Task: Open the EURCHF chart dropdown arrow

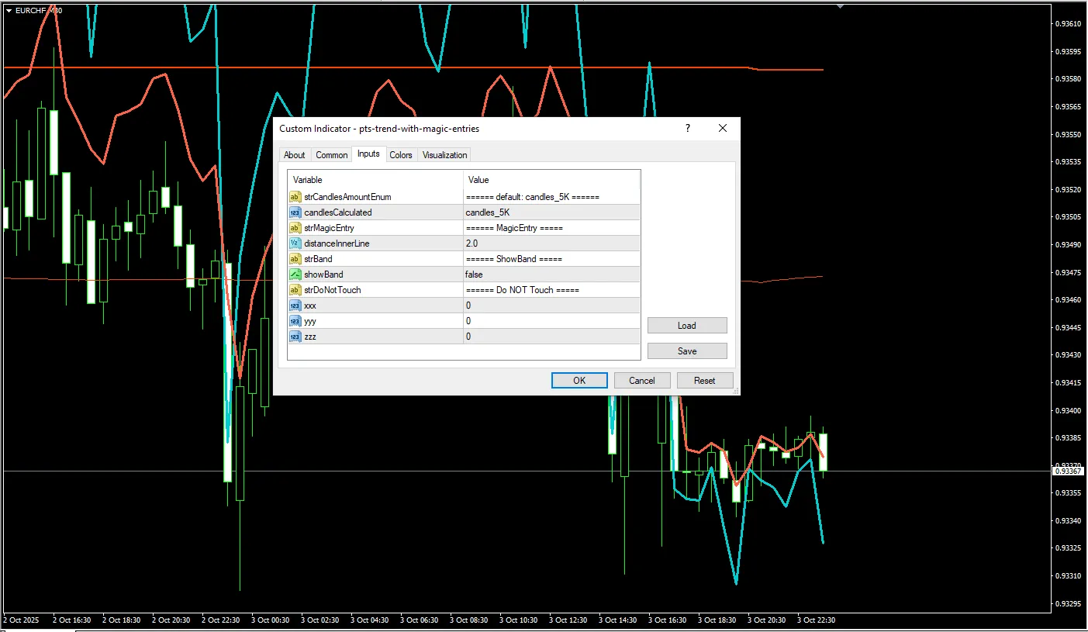Action: pyautogui.click(x=9, y=10)
